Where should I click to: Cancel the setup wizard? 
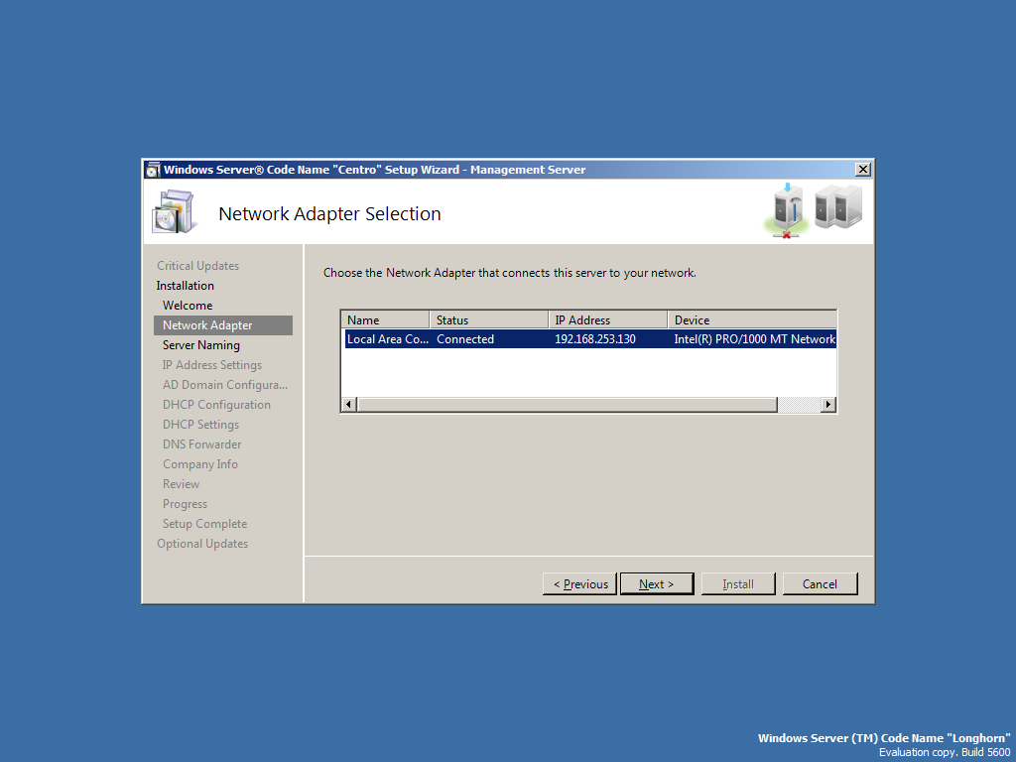pyautogui.click(x=820, y=583)
